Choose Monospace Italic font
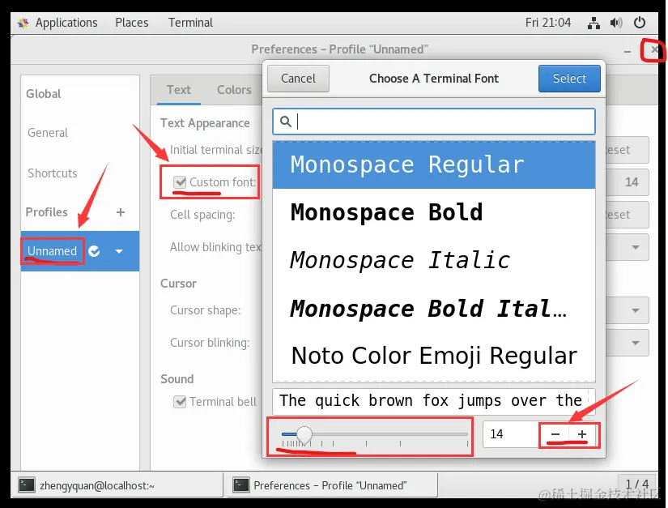668x508 pixels. (x=434, y=260)
